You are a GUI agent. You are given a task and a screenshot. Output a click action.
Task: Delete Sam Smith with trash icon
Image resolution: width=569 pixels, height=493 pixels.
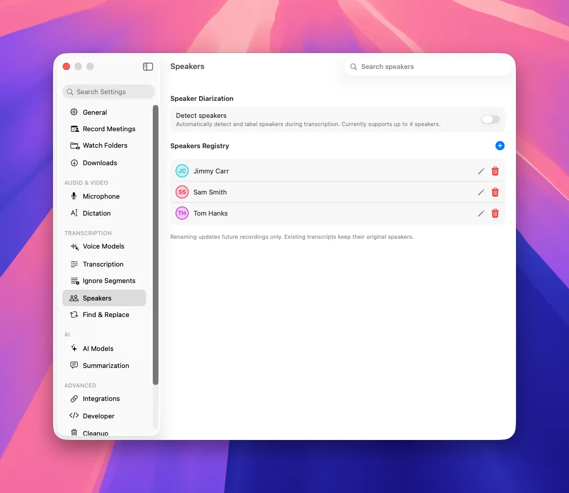495,192
